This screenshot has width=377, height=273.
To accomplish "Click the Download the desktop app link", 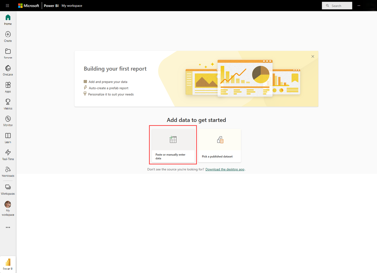I will click(x=225, y=169).
